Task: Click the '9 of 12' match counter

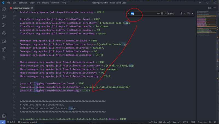Action: coord(171,13)
